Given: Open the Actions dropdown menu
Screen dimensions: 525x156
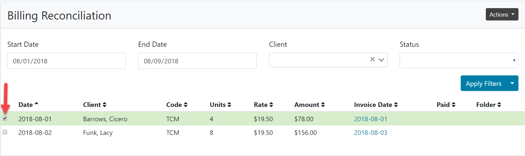Looking at the screenshot, I should tap(502, 15).
